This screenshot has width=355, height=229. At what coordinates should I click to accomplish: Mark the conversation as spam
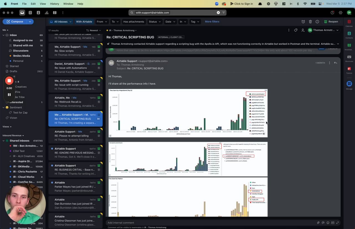(x=317, y=22)
